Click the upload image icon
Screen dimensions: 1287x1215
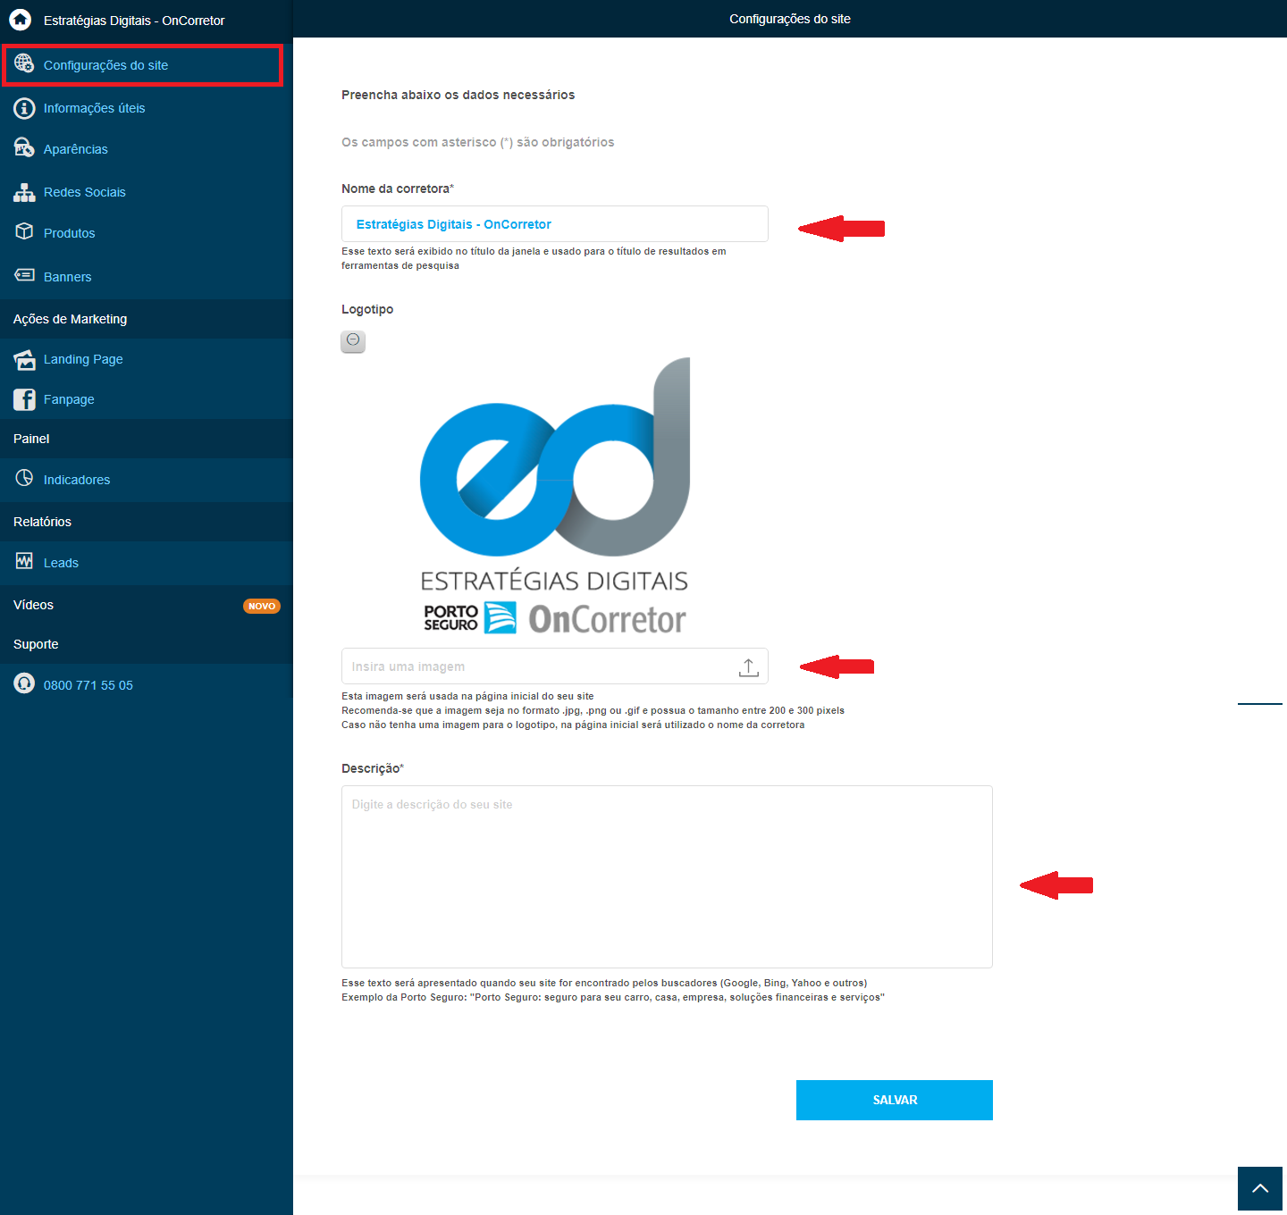click(x=749, y=666)
